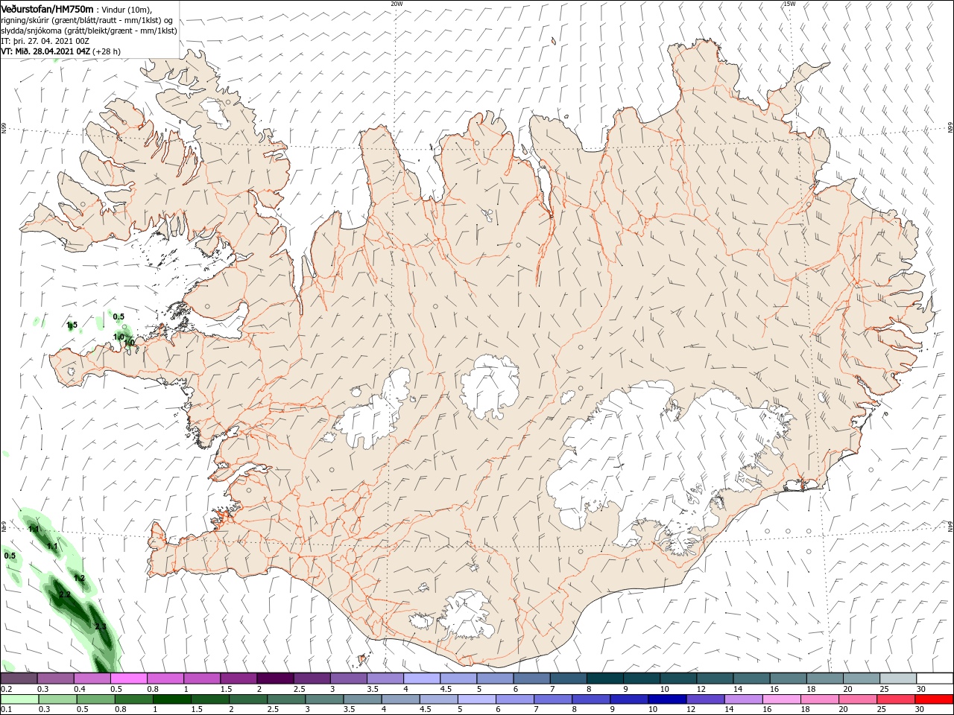The width and height of the screenshot is (954, 715).
Task: Click the precipitation value '1.5' on the map
Action: pos(72,325)
